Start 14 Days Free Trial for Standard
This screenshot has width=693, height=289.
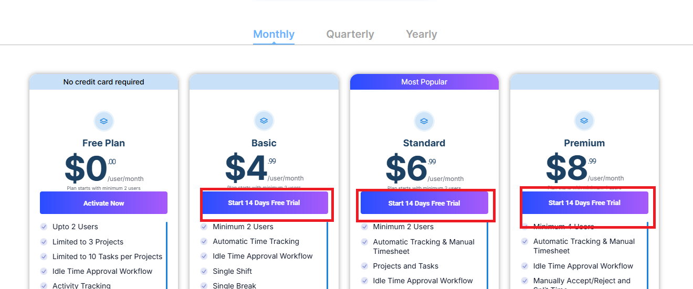[424, 203]
